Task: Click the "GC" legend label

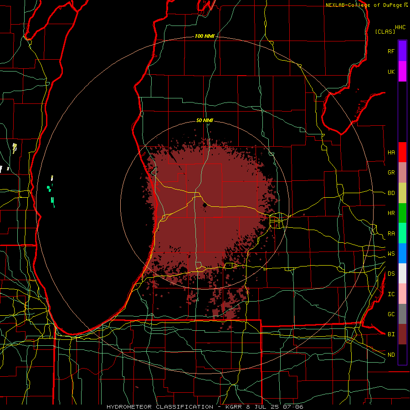Action: point(391,314)
